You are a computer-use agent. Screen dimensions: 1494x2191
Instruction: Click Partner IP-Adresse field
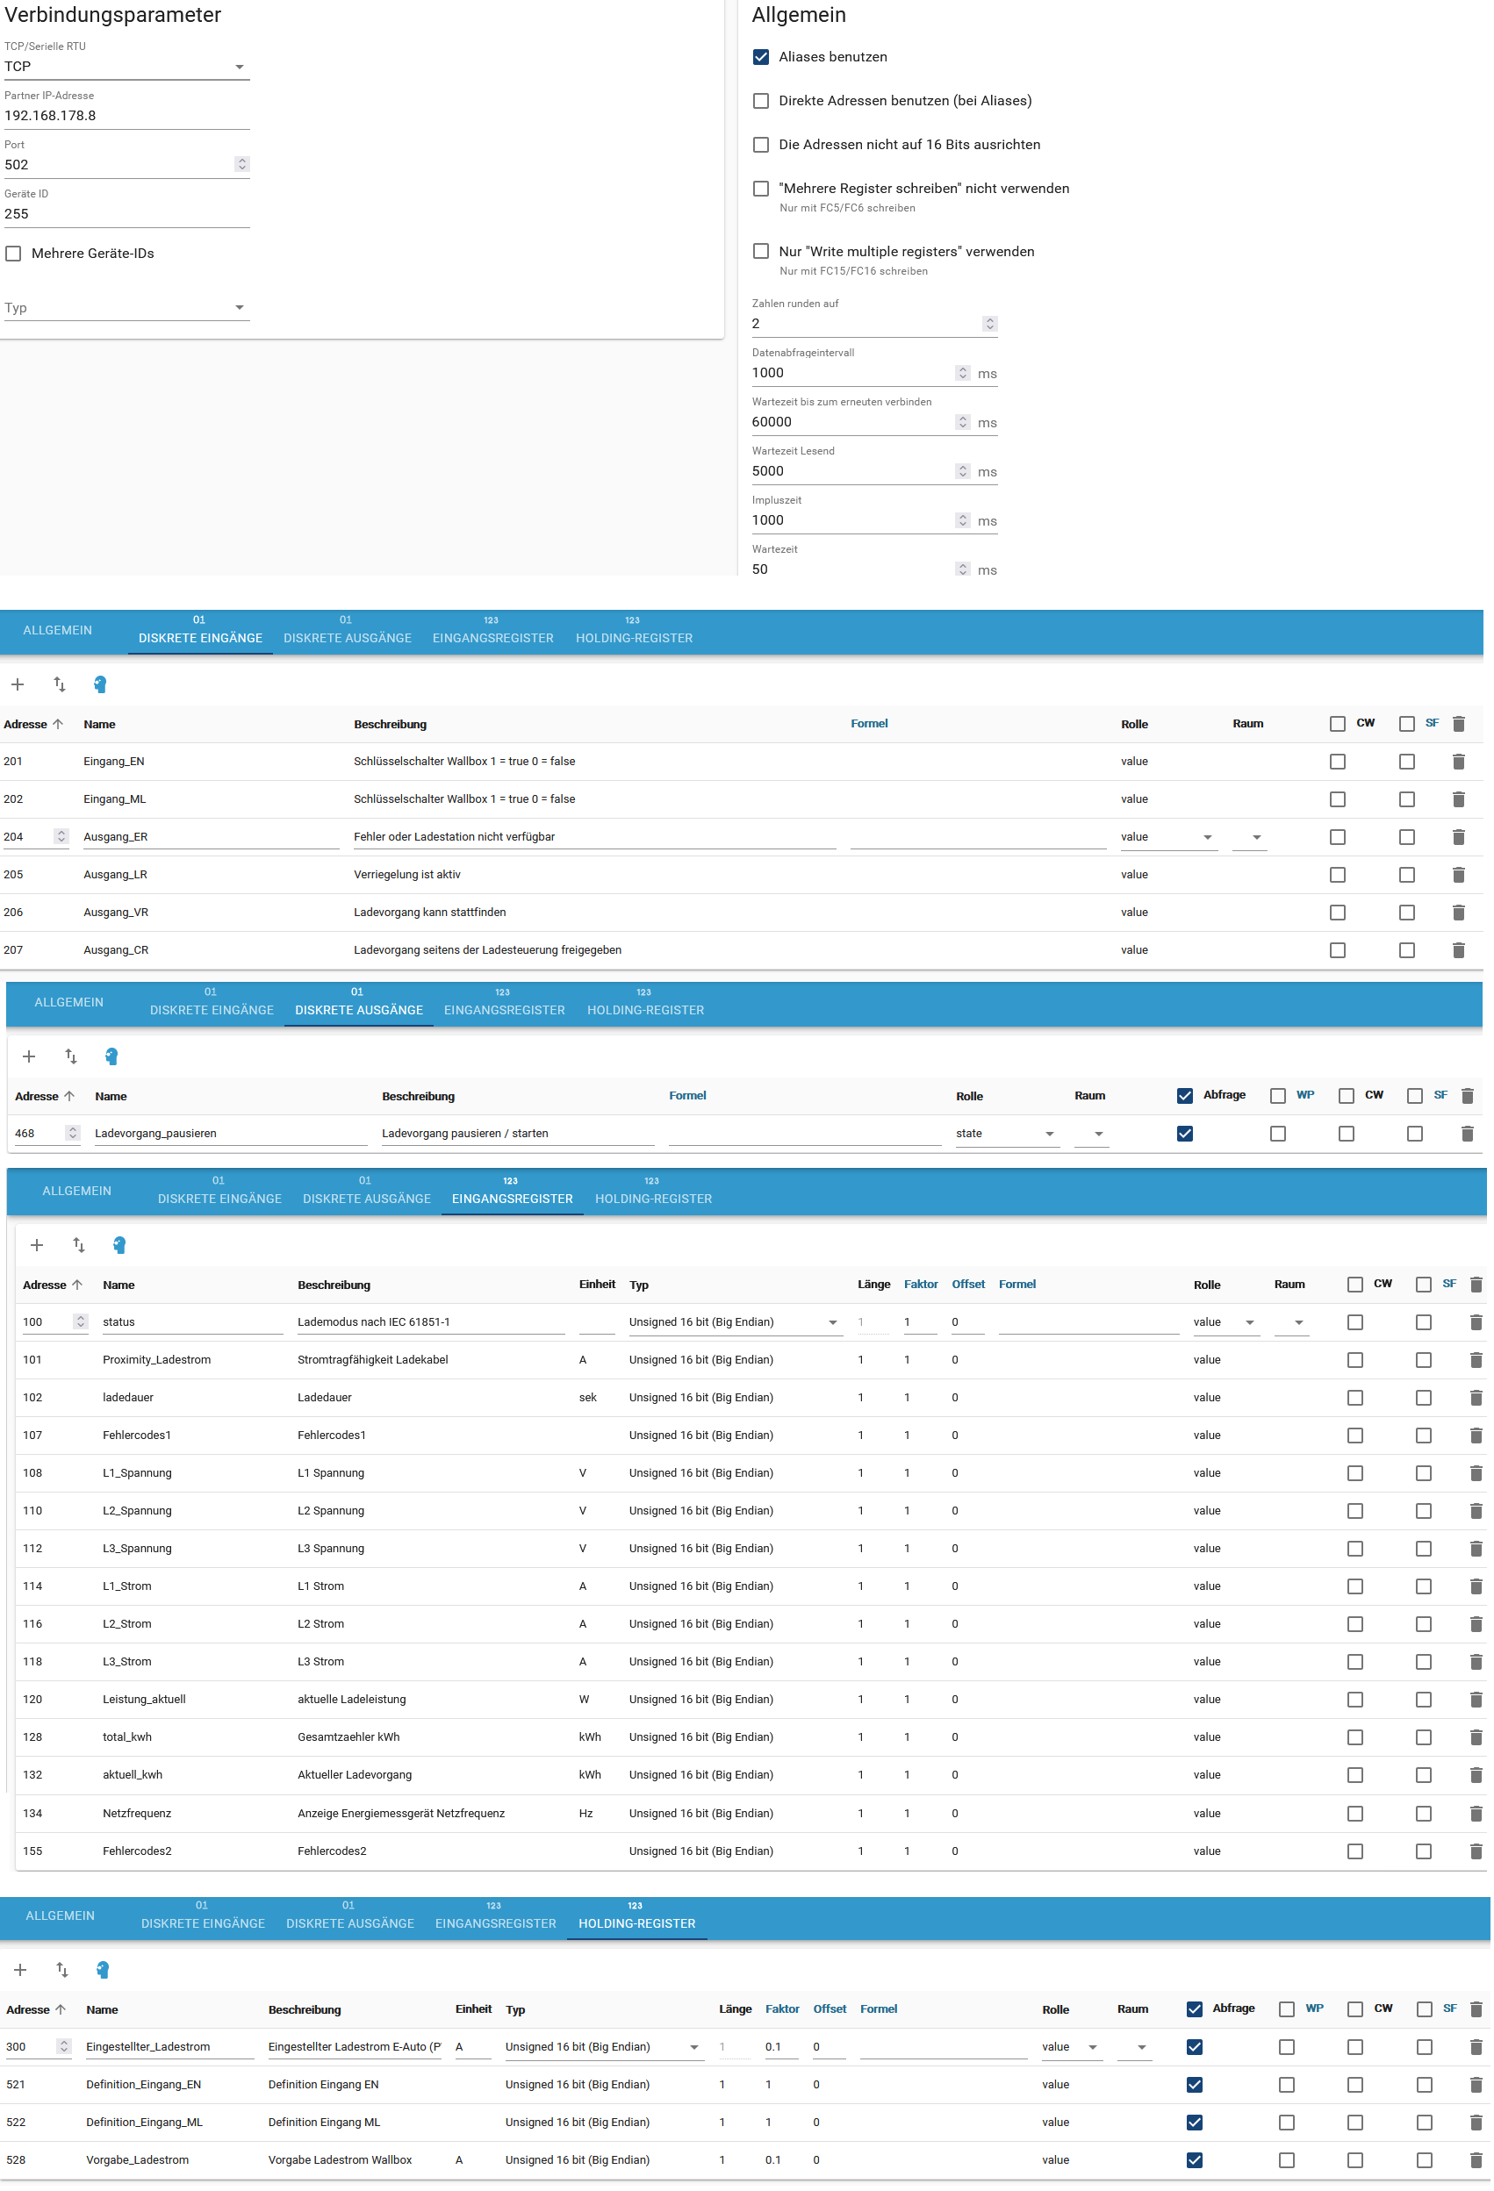[126, 116]
